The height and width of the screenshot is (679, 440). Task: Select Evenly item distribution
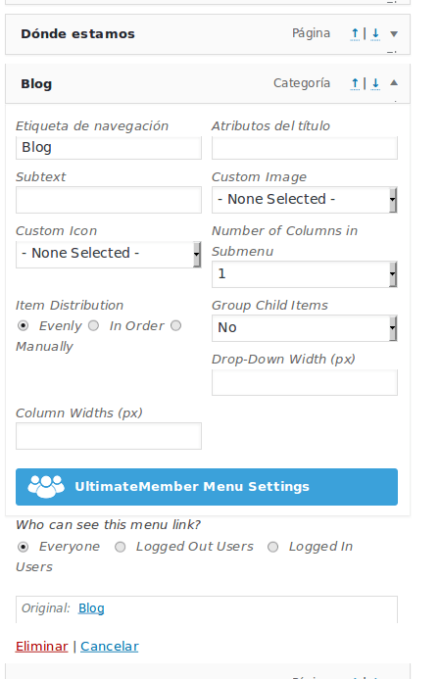(23, 325)
